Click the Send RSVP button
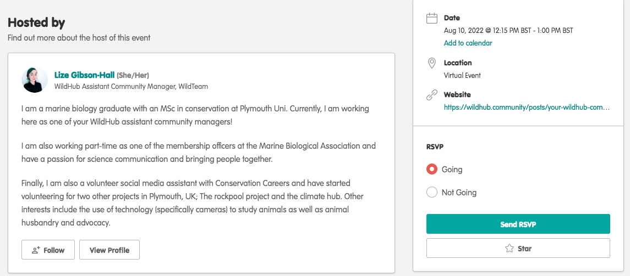Viewport: 630px width, 276px height. [x=518, y=224]
